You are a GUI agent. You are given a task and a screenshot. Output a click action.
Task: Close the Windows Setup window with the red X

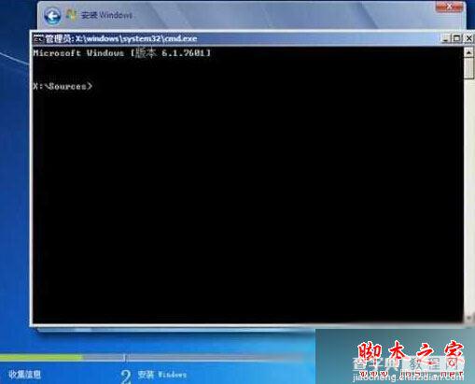click(x=449, y=7)
